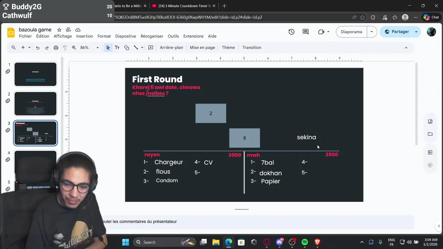Image resolution: width=443 pixels, height=249 pixels.
Task: Open the Google Slides home logo
Action: coord(11,33)
